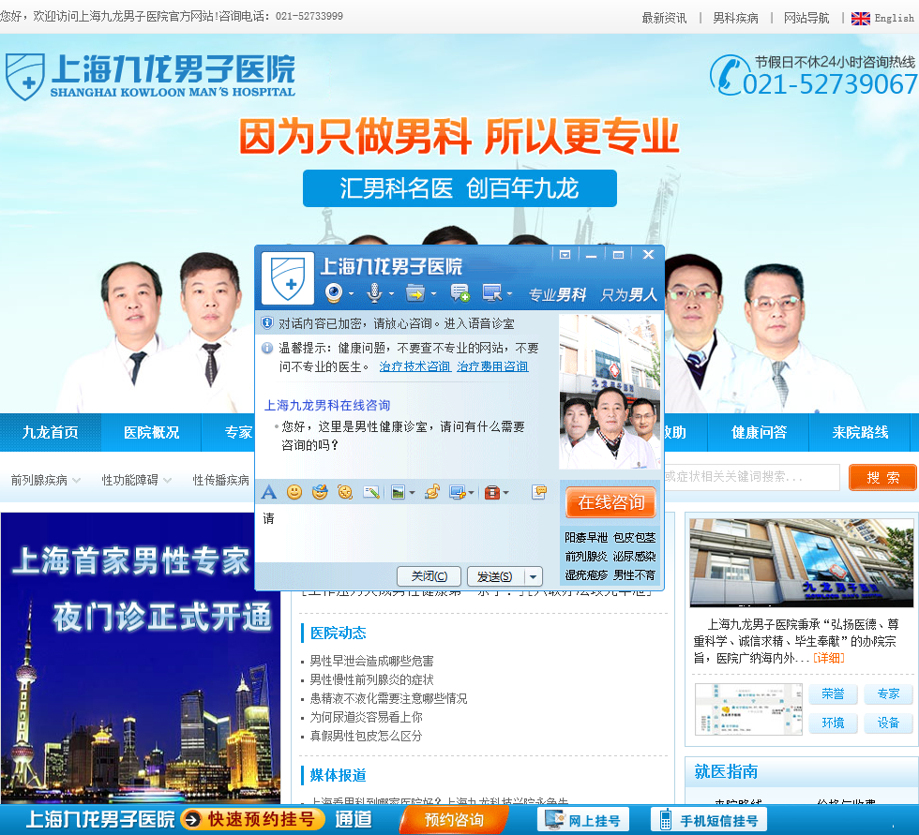Click the 网上挂号 bottom bar button

pos(582,820)
